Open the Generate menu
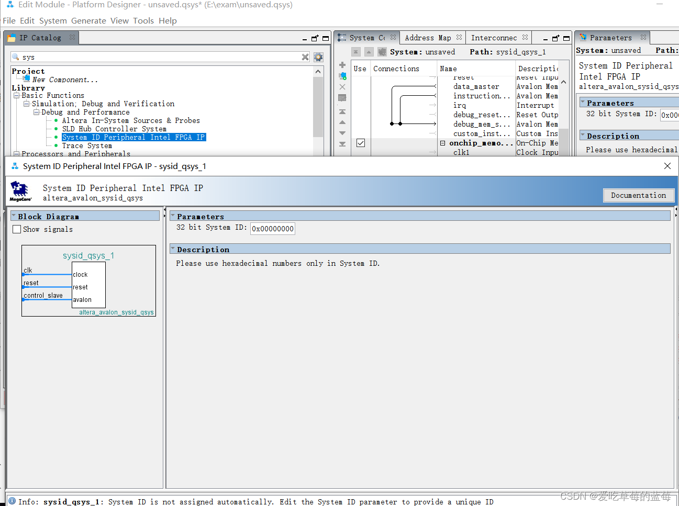Viewport: 679px width, 506px height. [x=88, y=21]
